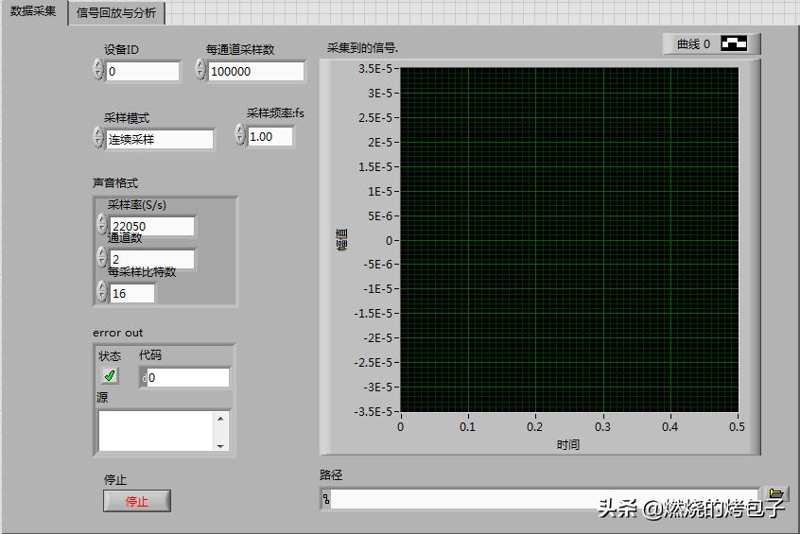Click the 0.5 X-axis maximum label
The width and height of the screenshot is (800, 534).
[737, 427]
